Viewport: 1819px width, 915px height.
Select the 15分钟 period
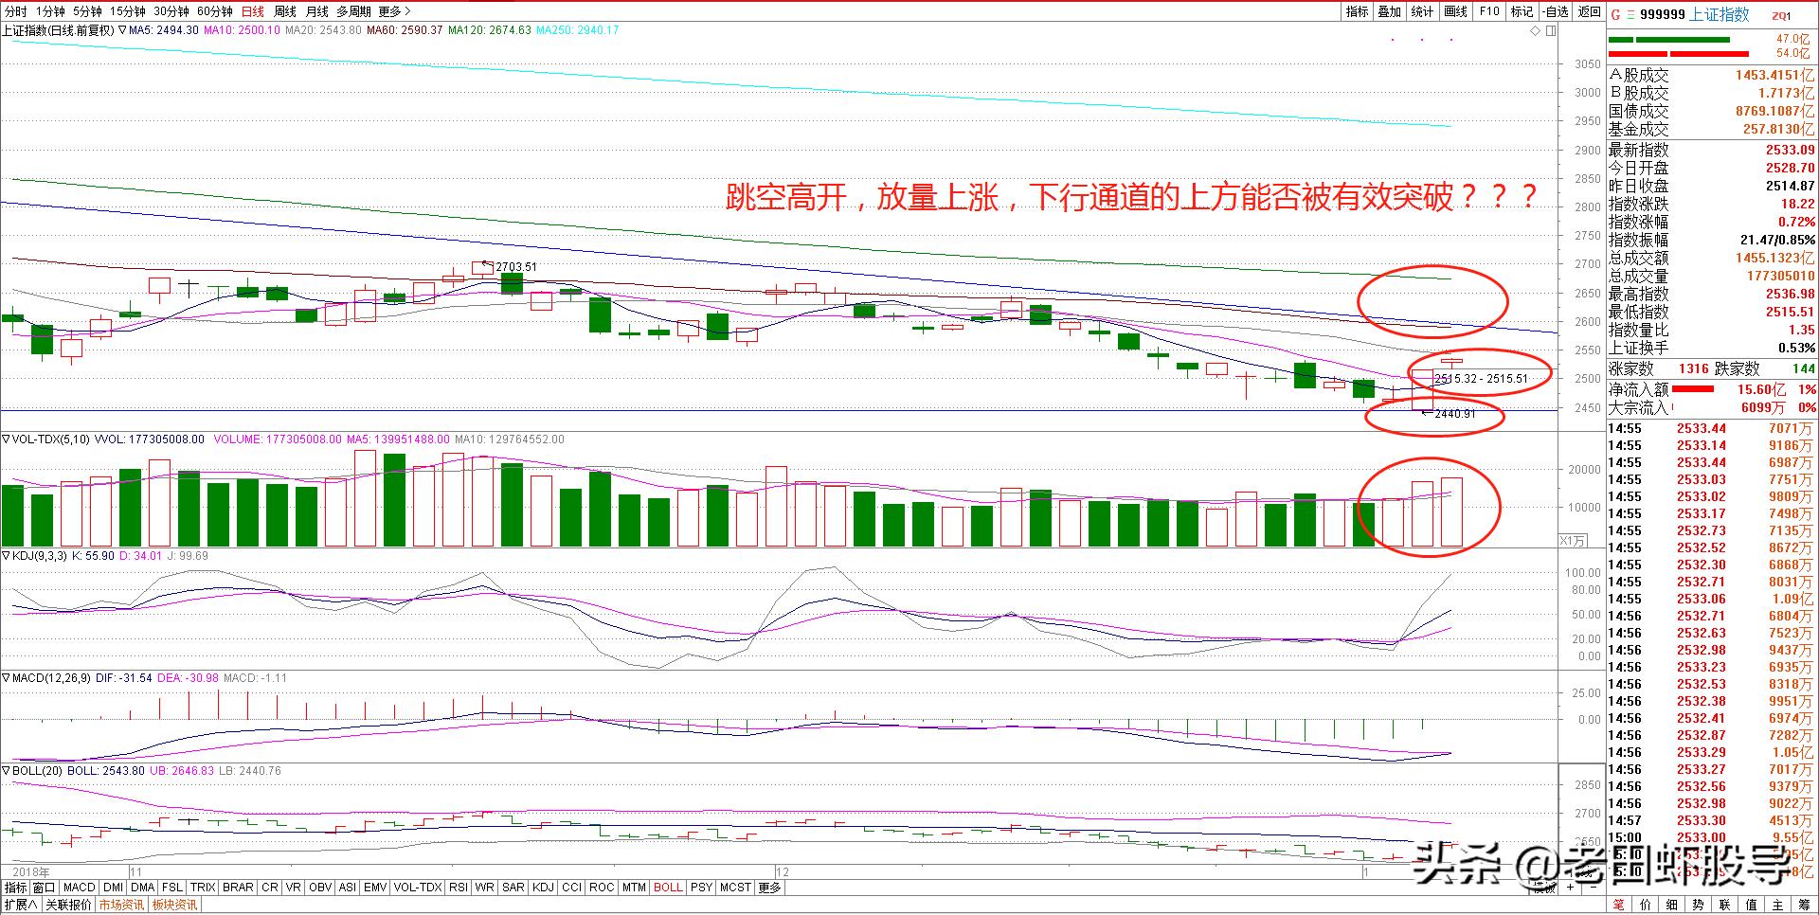point(127,11)
